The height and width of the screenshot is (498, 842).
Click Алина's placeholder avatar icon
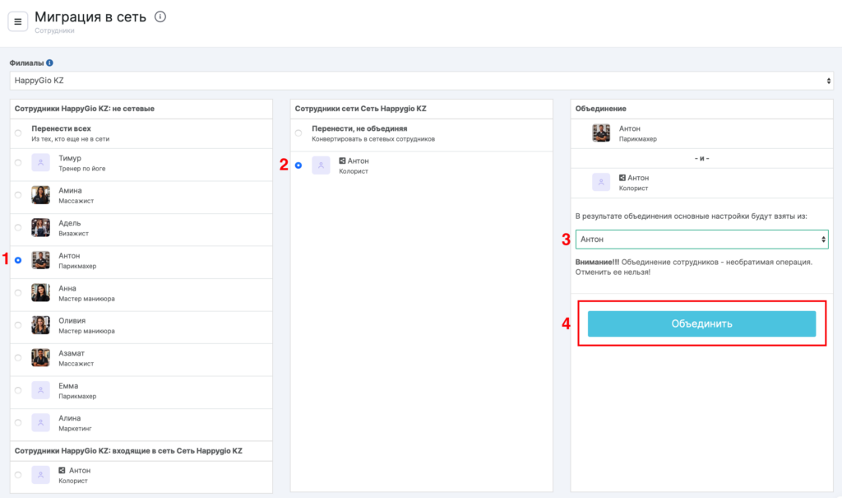[x=40, y=422]
